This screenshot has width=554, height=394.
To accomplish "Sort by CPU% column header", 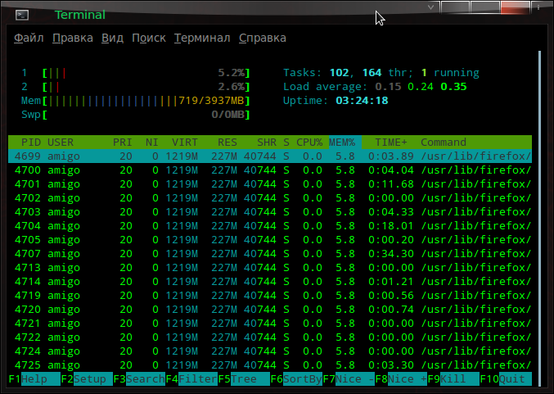I will [309, 143].
